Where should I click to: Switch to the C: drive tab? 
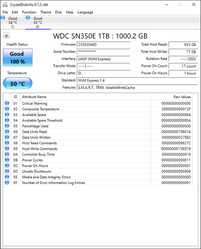13,23
